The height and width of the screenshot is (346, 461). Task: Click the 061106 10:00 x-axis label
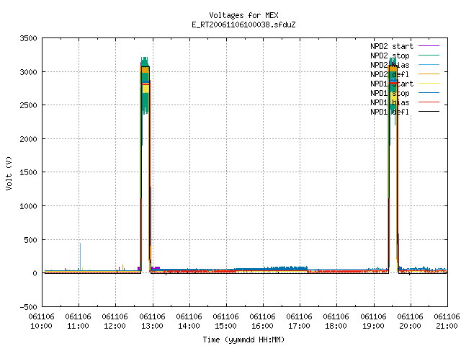42,321
